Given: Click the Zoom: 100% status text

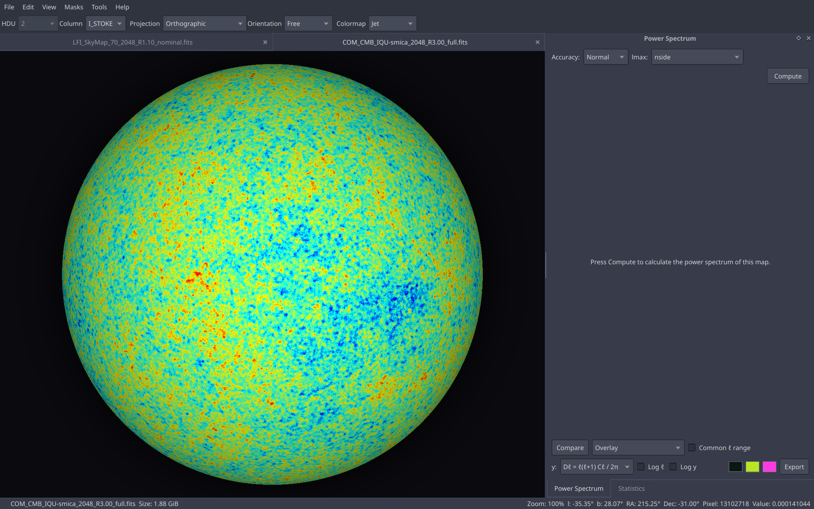Looking at the screenshot, I should tap(545, 503).
